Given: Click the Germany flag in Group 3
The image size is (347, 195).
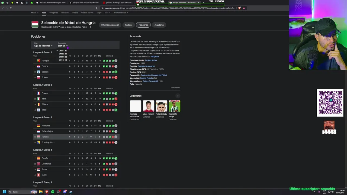Looking at the screenshot, I should pos(38,126).
